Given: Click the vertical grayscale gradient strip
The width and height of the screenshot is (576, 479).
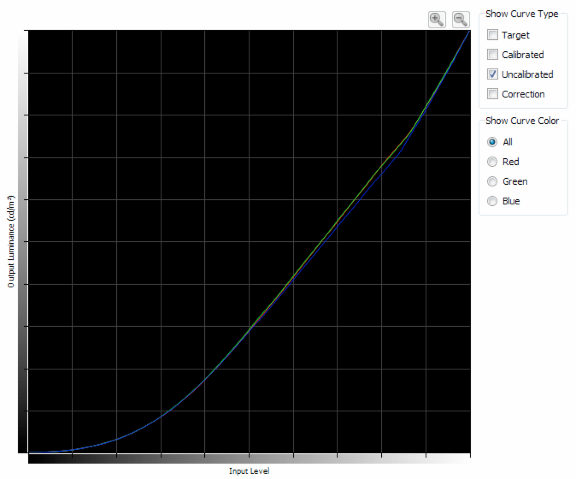Looking at the screenshot, I should click(x=23, y=242).
